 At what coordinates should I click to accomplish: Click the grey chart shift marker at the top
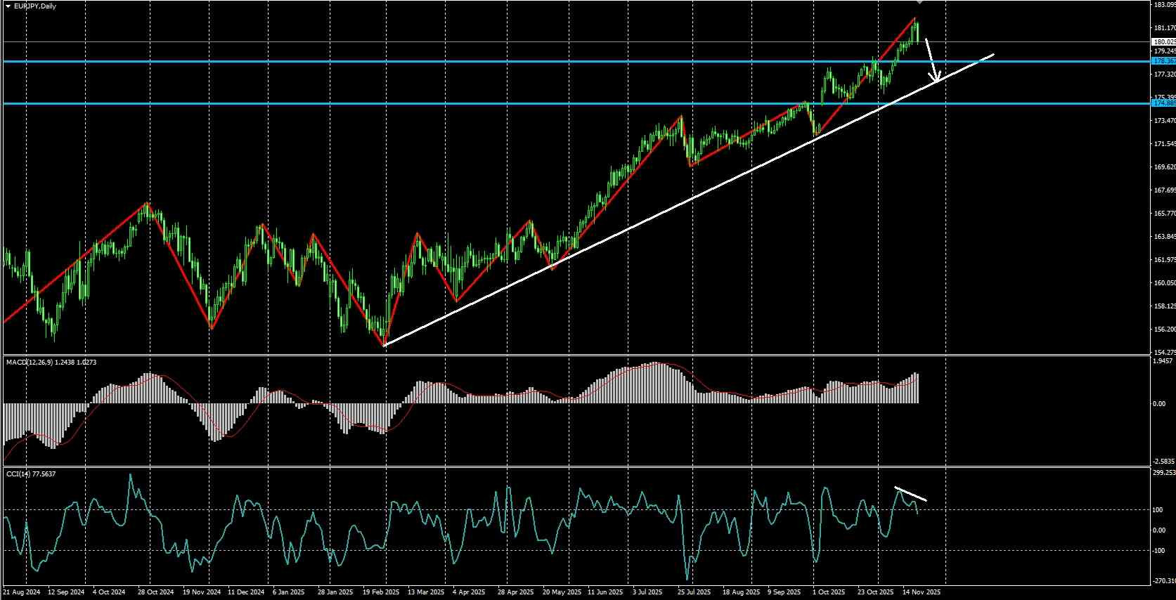tap(920, 2)
